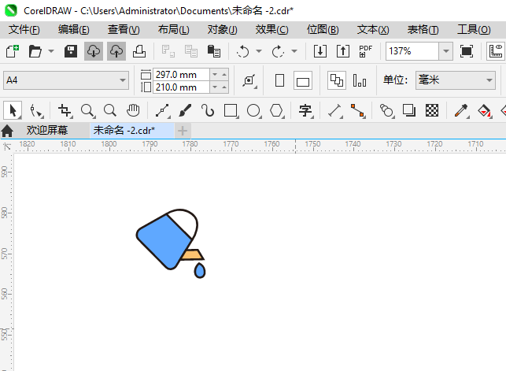Switch page to landscape orientation
The image size is (506, 371).
tap(303, 80)
